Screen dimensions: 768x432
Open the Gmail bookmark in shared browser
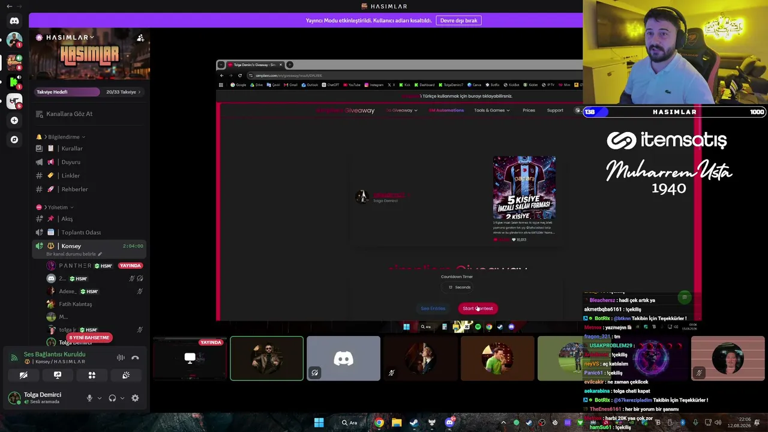tap(292, 85)
